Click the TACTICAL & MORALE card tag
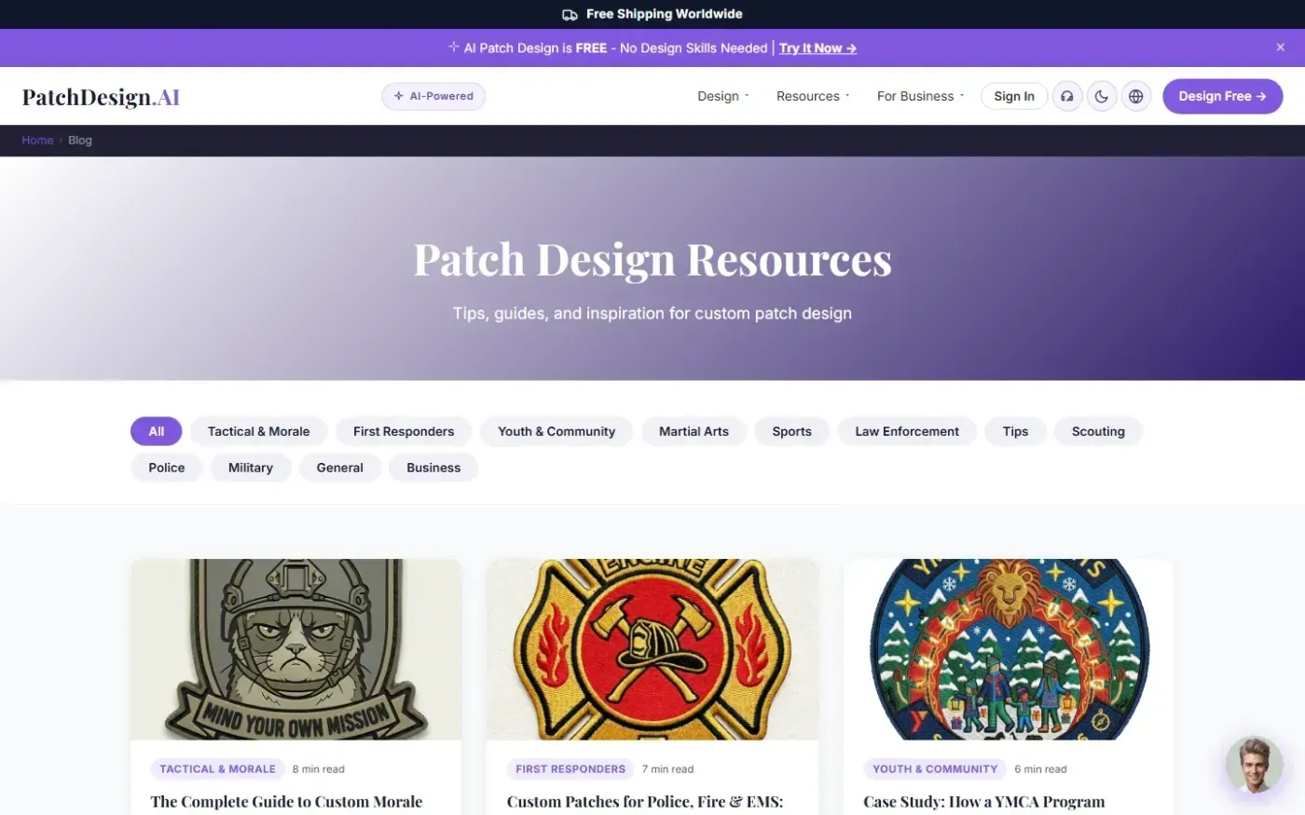This screenshot has height=815, width=1305. (x=218, y=769)
